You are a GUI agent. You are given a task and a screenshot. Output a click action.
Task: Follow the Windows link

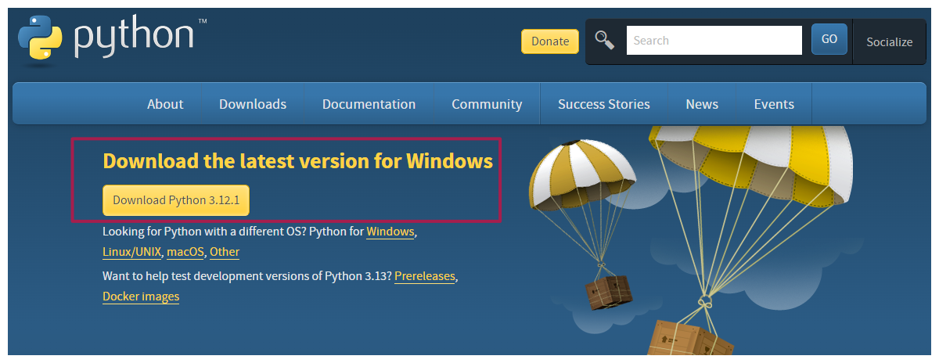[390, 232]
